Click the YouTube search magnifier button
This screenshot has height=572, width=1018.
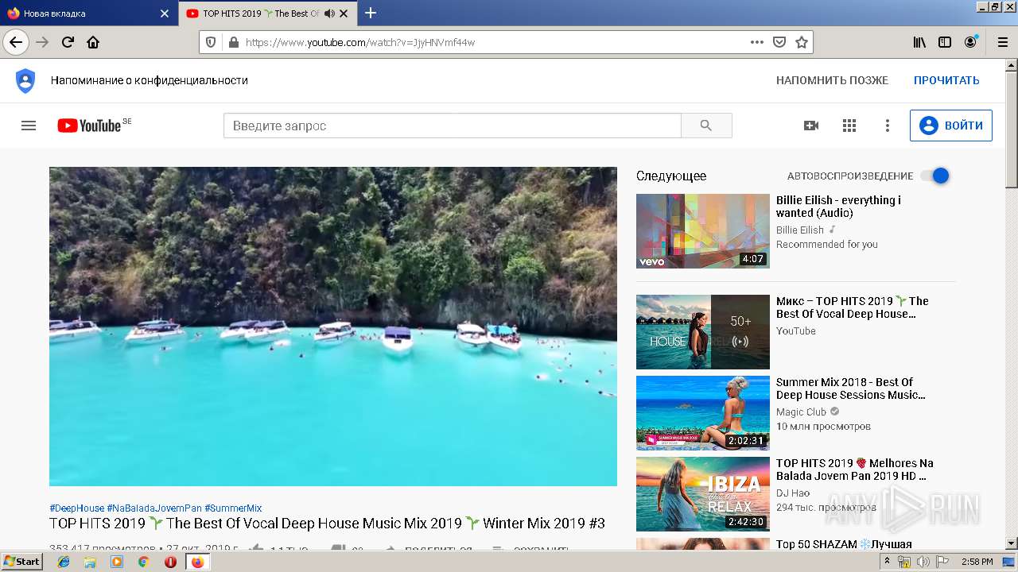point(706,126)
